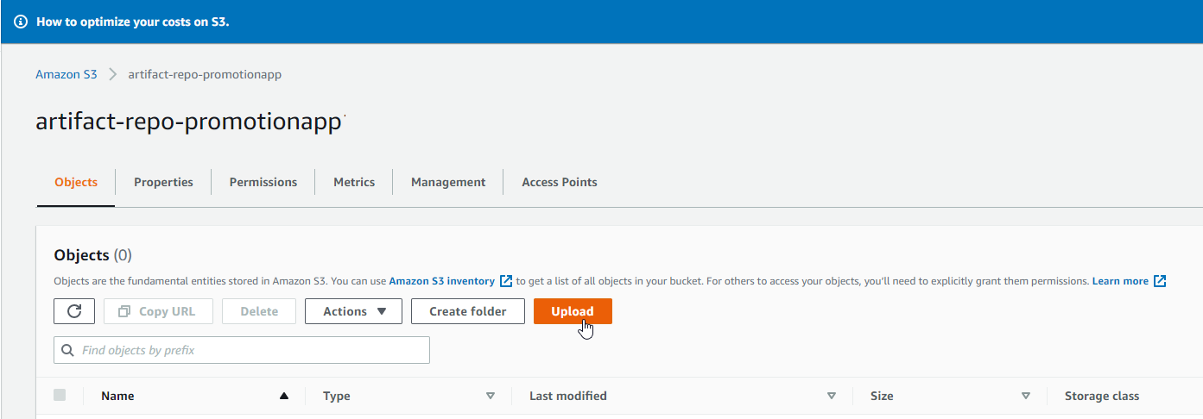Image resolution: width=1203 pixels, height=419 pixels.
Task: Open the Permissions tab
Action: point(263,182)
